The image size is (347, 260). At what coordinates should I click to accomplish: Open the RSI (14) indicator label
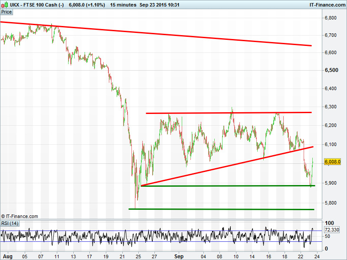pos(10,224)
